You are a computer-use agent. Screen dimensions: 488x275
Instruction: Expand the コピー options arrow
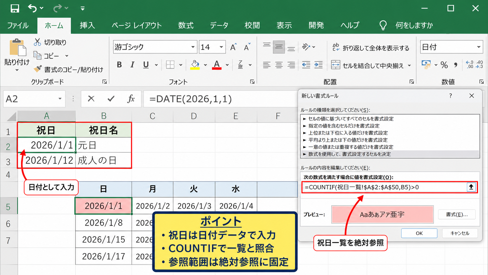(67, 56)
